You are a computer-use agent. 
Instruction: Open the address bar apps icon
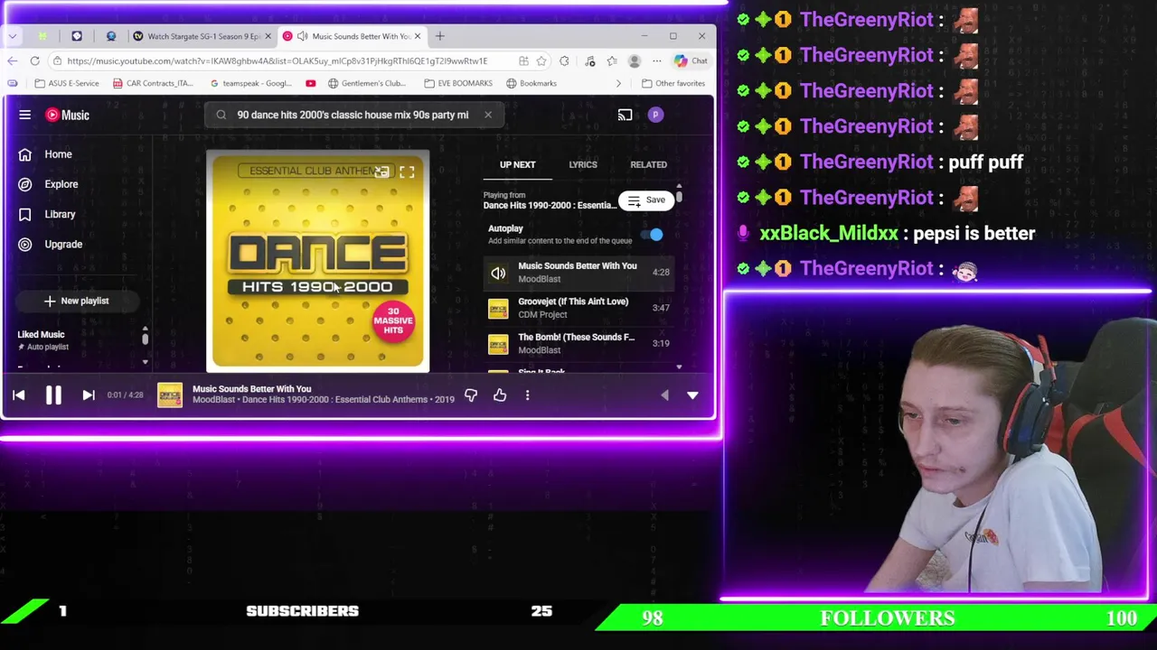tap(523, 60)
